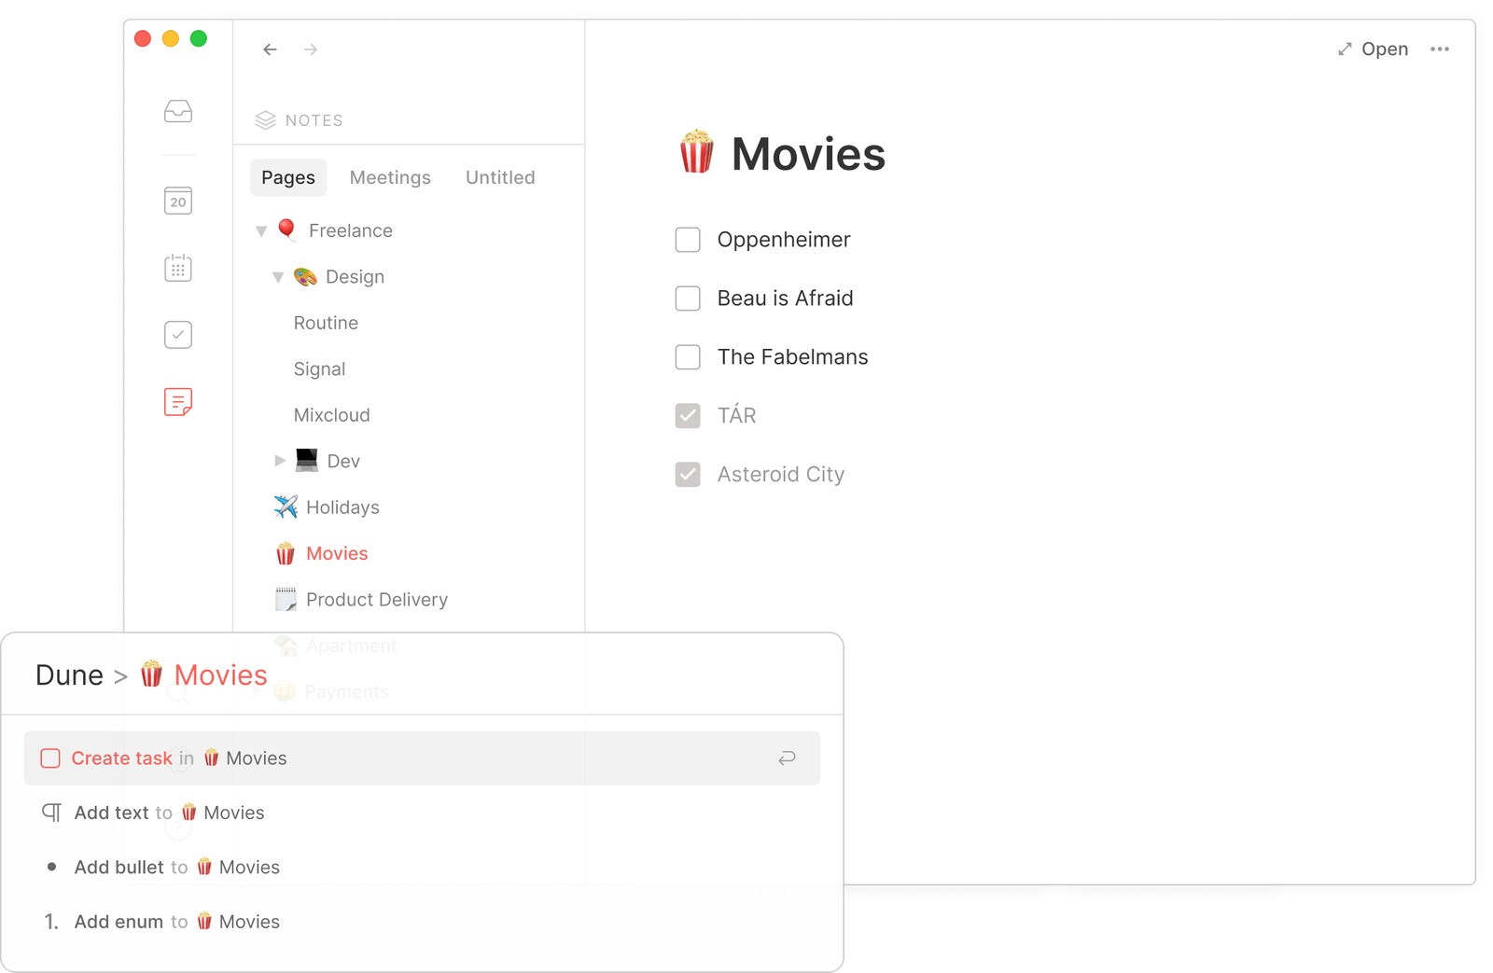Open today's view via the calendar-20 icon

tap(177, 200)
